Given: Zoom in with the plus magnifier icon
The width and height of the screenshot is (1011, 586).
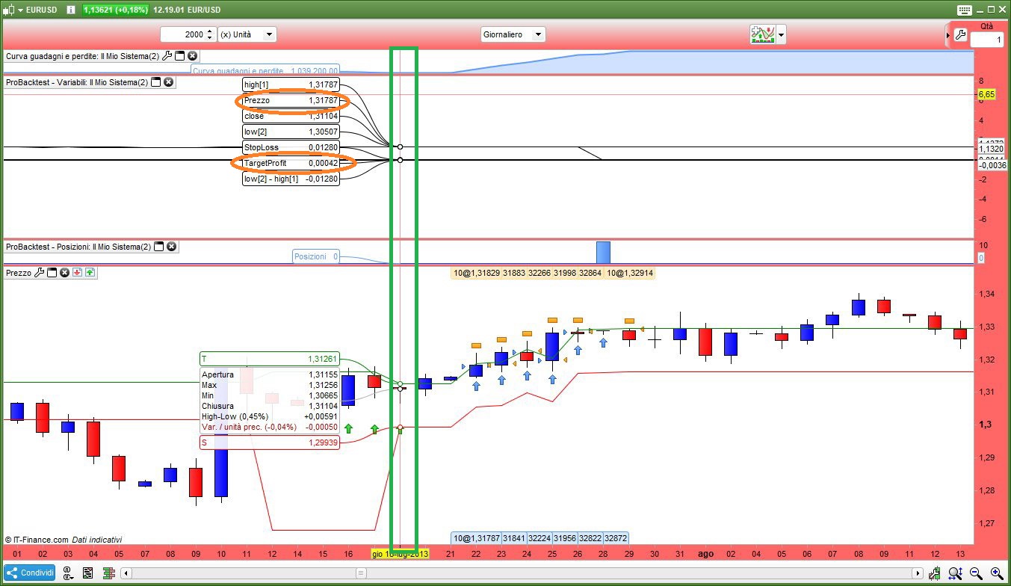Looking at the screenshot, I should (x=996, y=573).
